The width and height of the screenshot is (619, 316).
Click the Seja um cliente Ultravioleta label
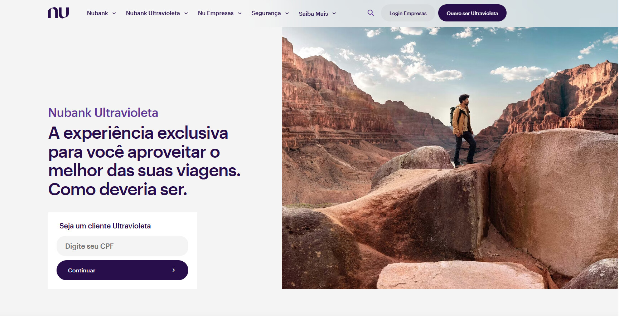pyautogui.click(x=105, y=226)
